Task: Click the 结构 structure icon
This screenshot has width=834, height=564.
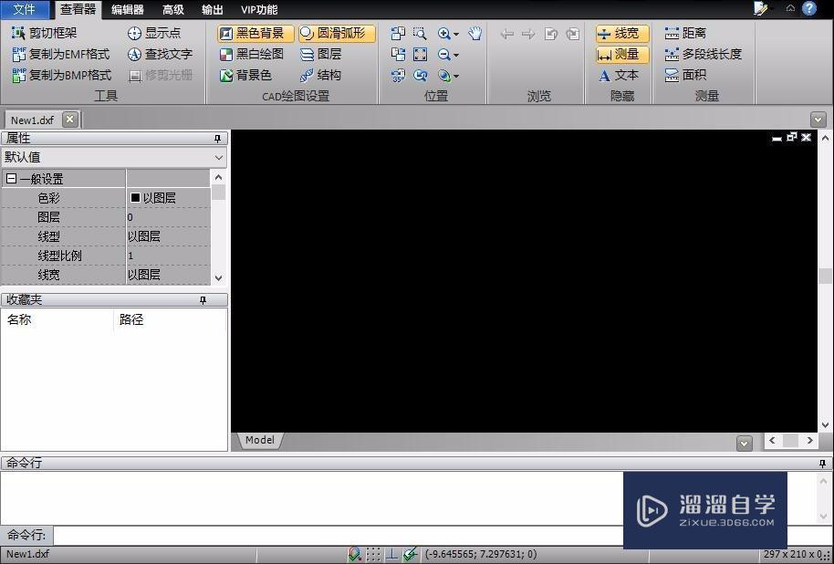Action: [x=325, y=75]
